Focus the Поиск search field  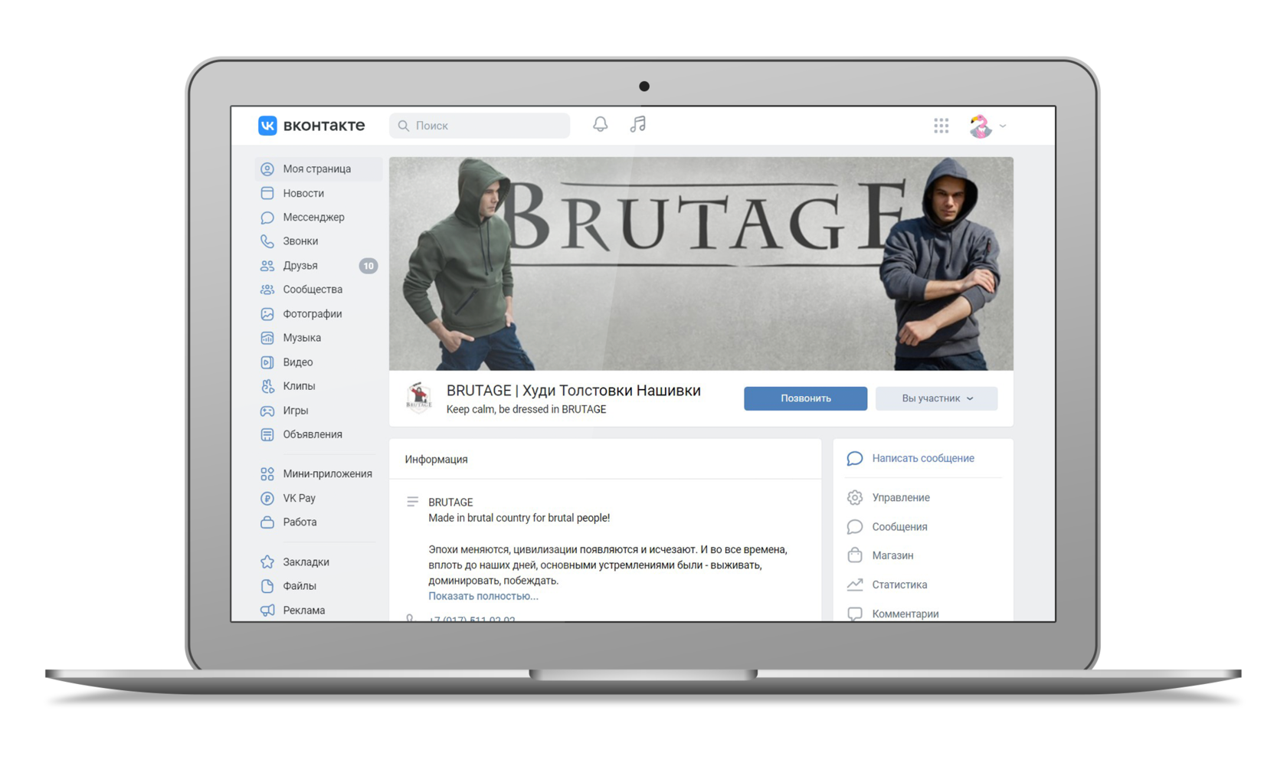click(x=480, y=126)
